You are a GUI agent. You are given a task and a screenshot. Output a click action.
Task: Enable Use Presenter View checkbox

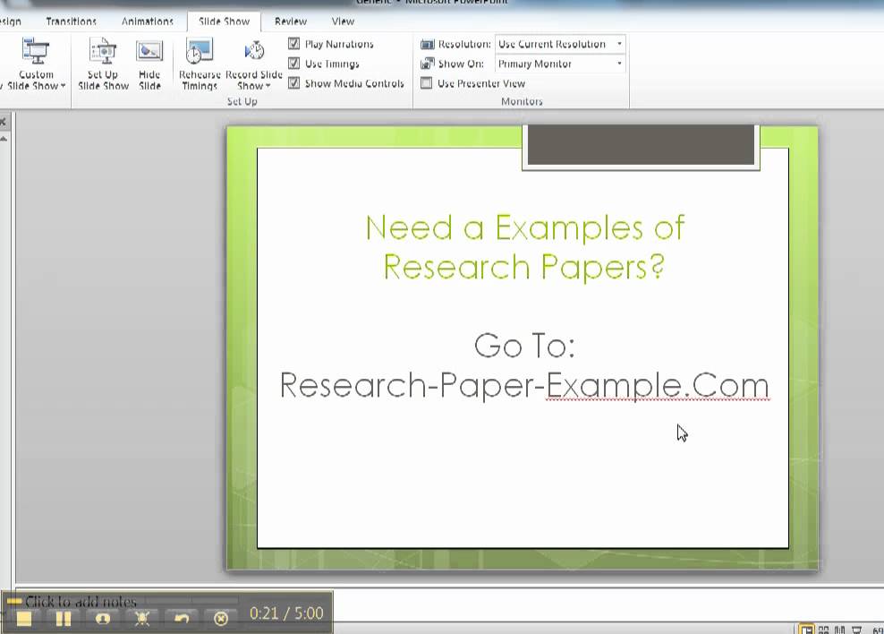pos(427,83)
